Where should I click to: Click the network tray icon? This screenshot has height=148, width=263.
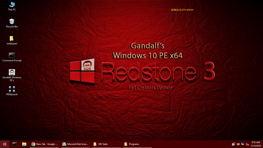233,144
